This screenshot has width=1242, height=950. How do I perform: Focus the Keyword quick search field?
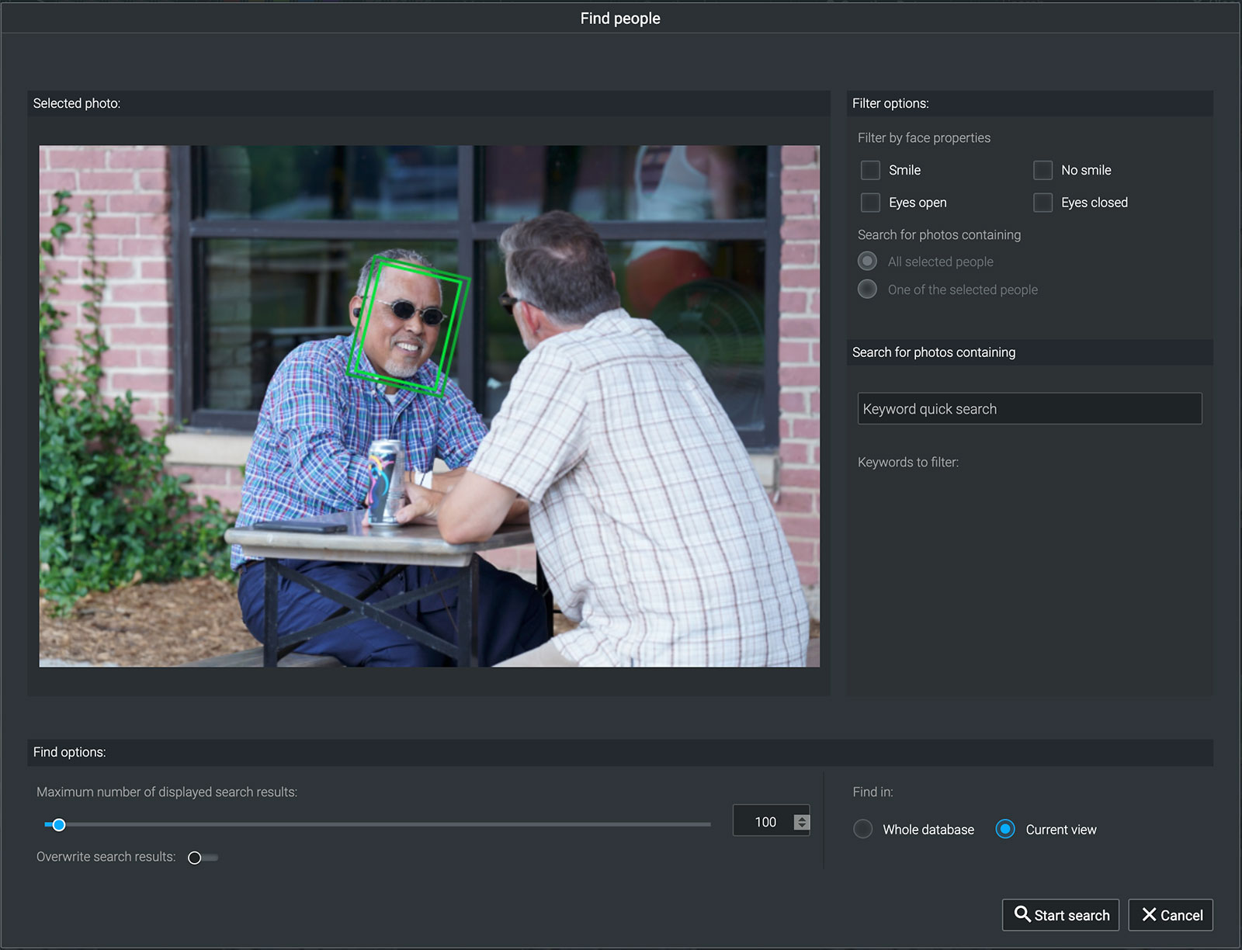click(x=1029, y=409)
